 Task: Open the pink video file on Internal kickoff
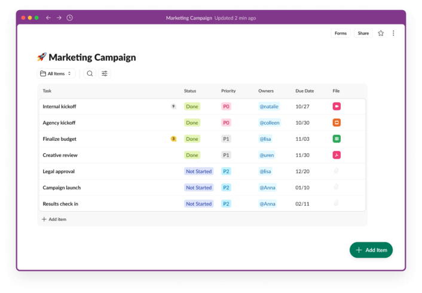pyautogui.click(x=337, y=106)
